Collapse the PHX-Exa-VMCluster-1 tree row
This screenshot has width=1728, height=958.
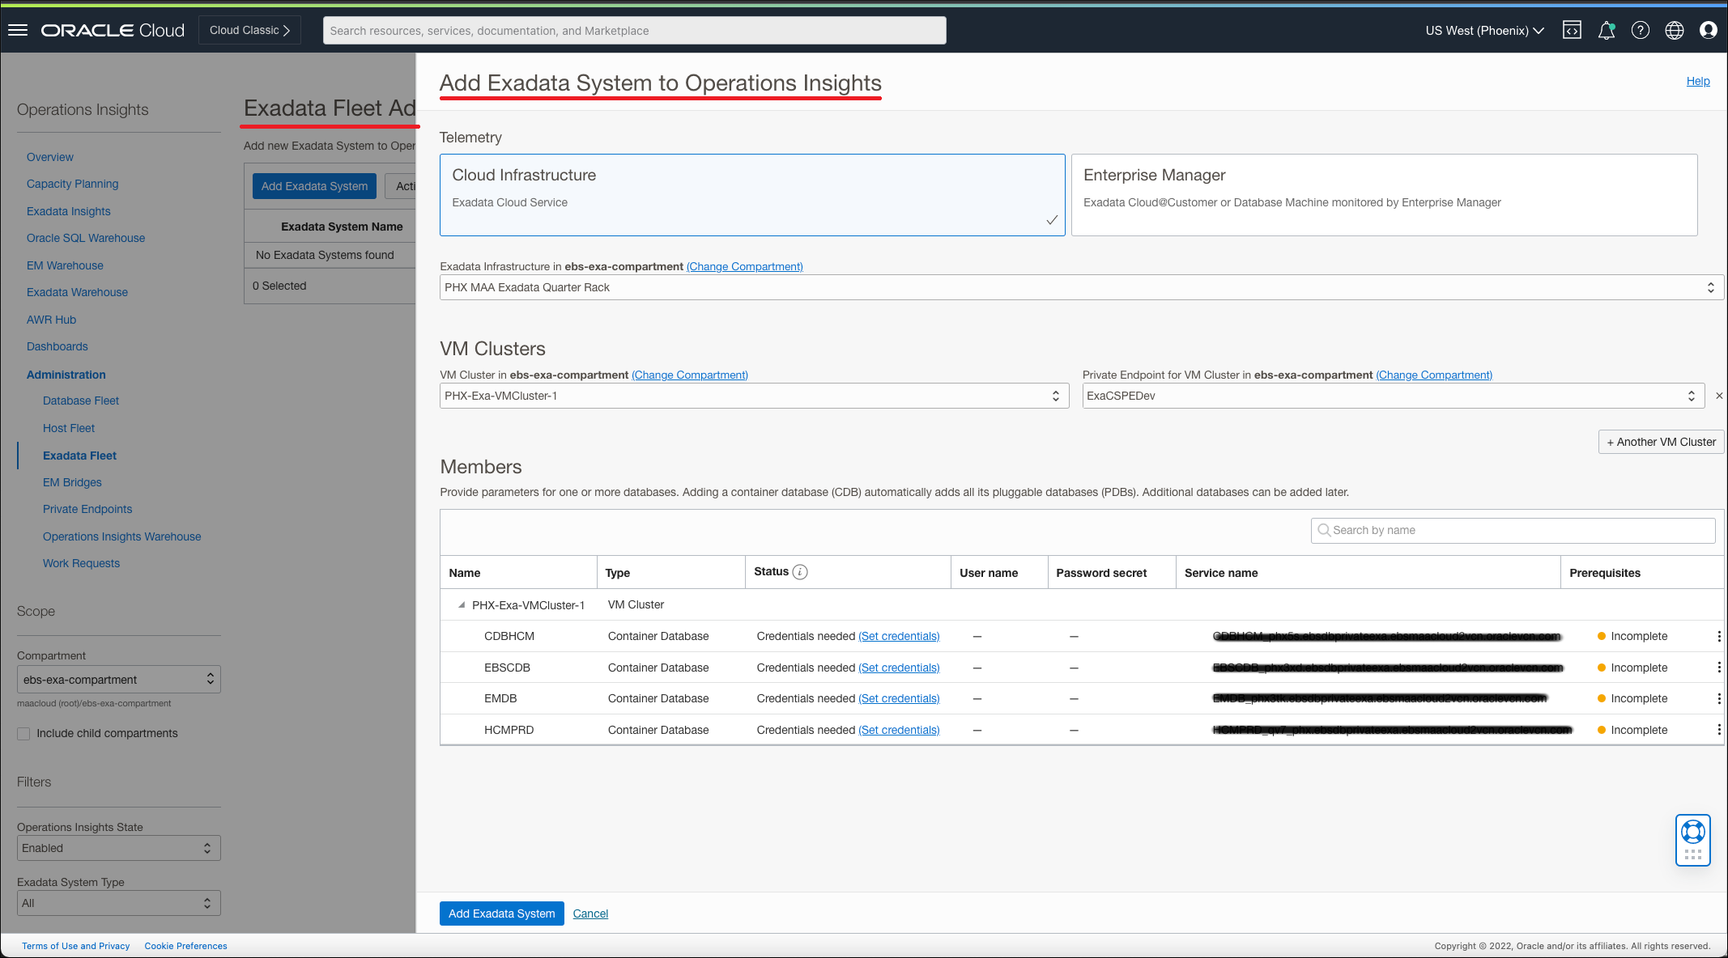point(462,604)
